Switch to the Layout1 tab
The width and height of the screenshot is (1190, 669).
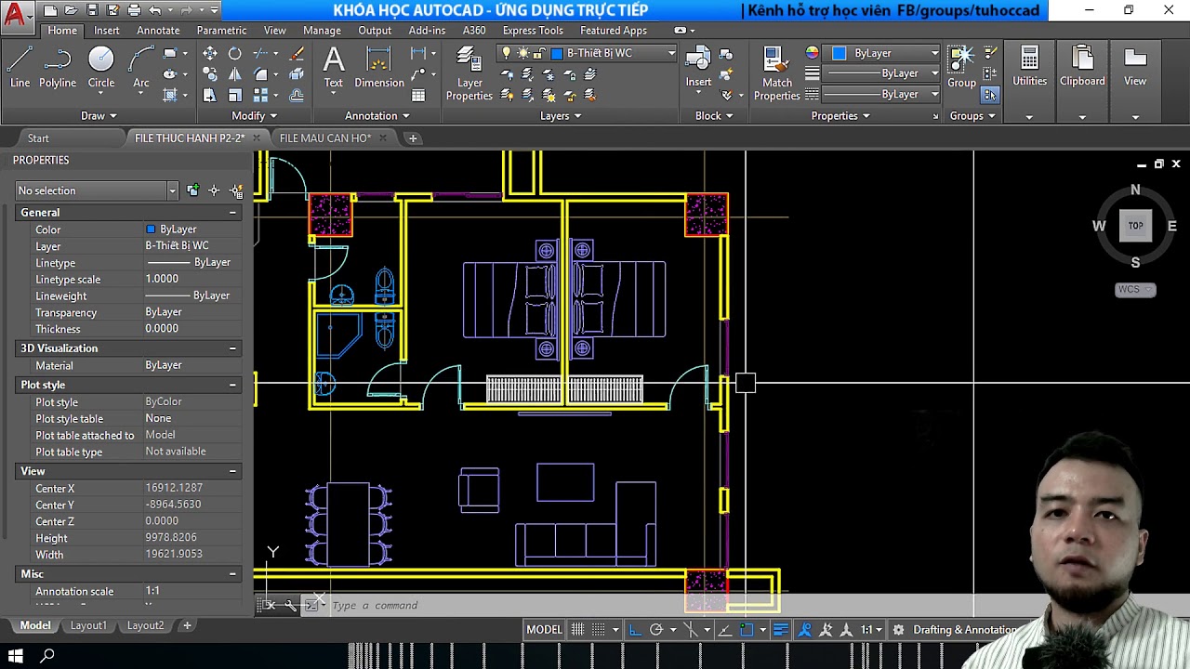(x=88, y=625)
